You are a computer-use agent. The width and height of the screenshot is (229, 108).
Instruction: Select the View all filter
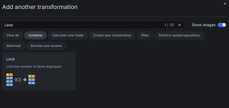(x=13, y=35)
